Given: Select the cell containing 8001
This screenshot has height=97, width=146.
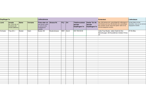Looking at the screenshot, I should pyautogui.click(x=63, y=33).
